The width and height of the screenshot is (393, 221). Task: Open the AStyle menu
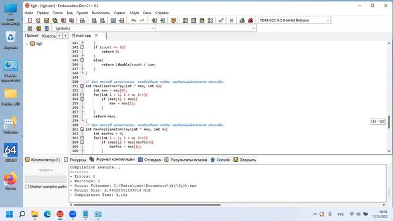134,13
